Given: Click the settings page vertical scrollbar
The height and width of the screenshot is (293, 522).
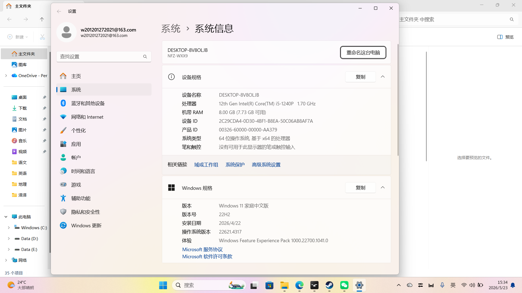Looking at the screenshot, I should click(397, 100).
